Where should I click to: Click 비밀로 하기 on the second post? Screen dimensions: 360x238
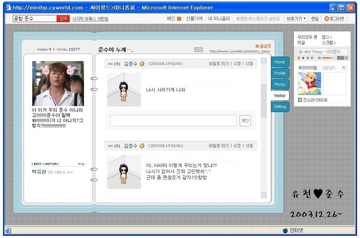coord(219,146)
